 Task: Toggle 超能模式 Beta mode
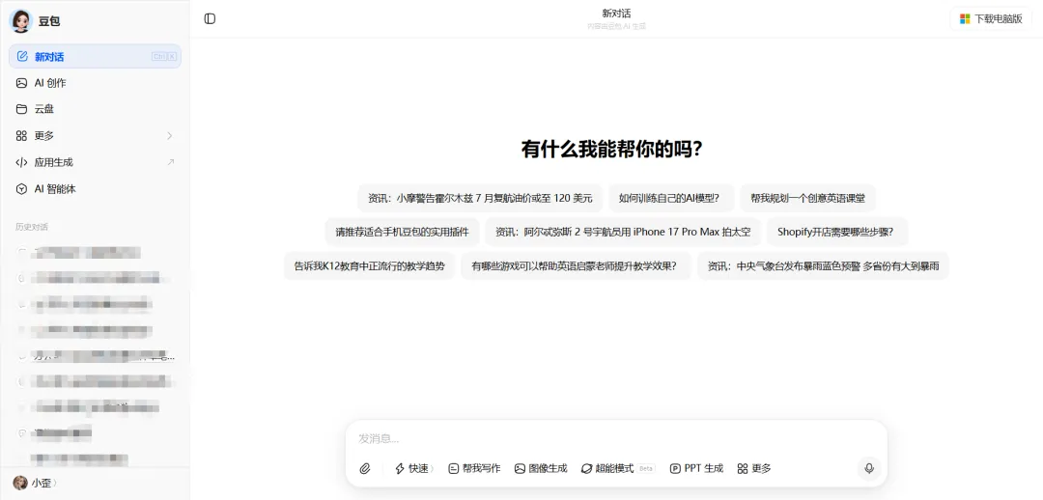click(x=618, y=469)
